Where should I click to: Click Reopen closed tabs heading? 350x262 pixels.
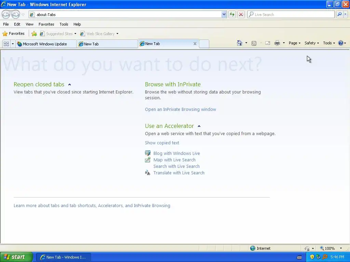pos(39,84)
